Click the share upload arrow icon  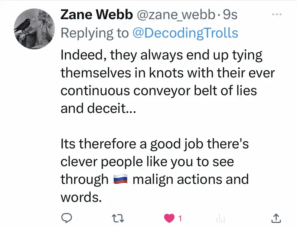click(x=275, y=218)
